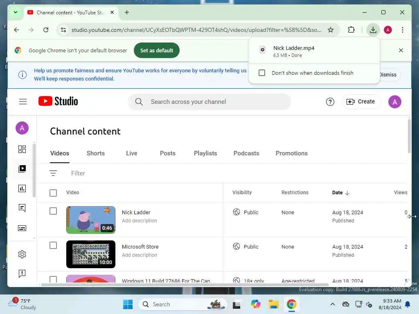Switch to the Shorts tab
Viewport: 419px width, 314px height.
[96, 153]
